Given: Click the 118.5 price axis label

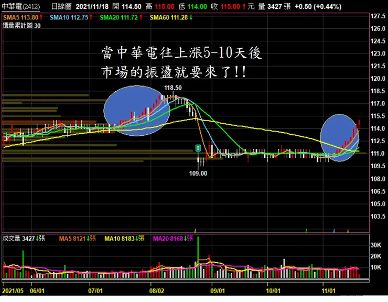Looking at the screenshot, I should pos(378,91).
